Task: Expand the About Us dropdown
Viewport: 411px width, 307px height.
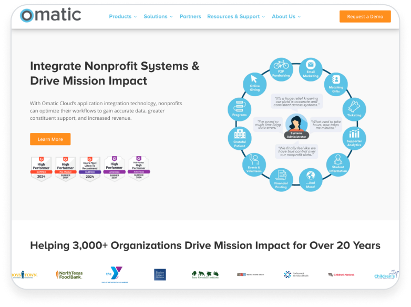Action: [286, 16]
